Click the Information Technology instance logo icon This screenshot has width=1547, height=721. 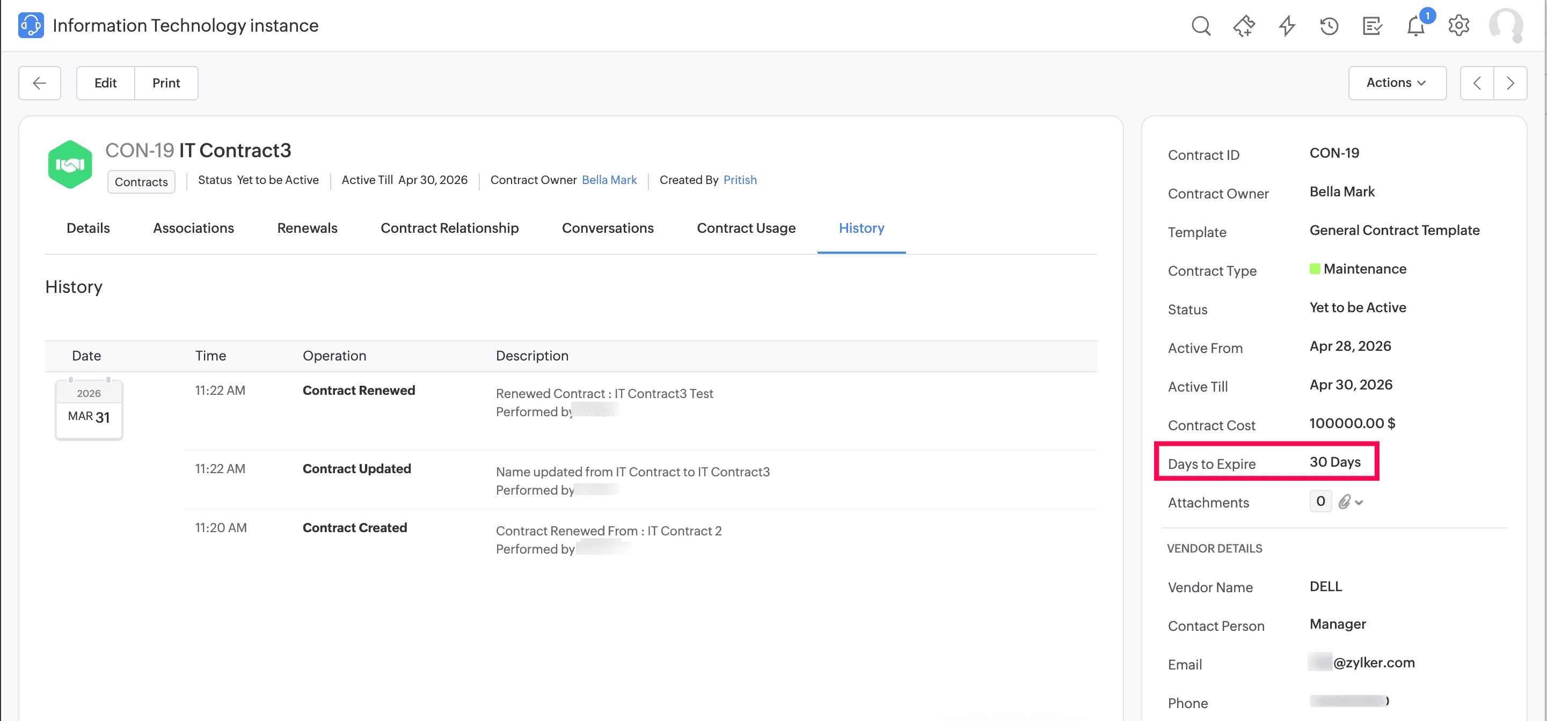(x=31, y=25)
